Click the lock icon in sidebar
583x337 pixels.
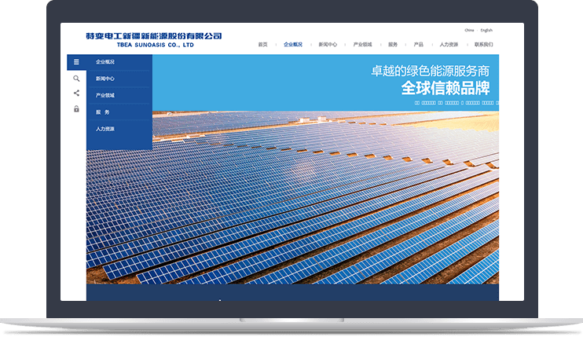pyautogui.click(x=76, y=109)
